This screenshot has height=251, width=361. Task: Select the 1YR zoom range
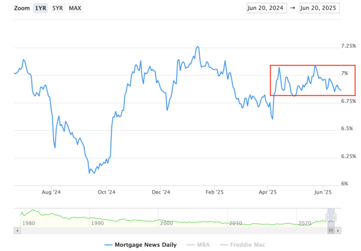[41, 8]
